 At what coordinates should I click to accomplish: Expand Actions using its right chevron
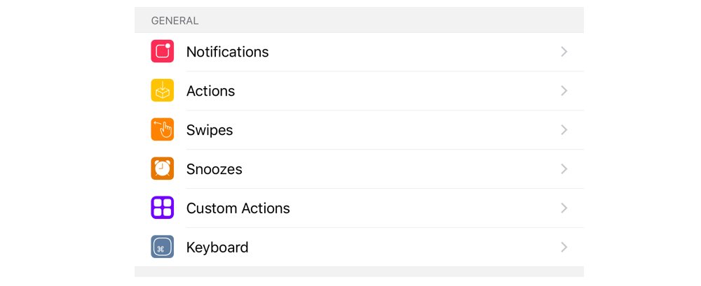pyautogui.click(x=564, y=91)
